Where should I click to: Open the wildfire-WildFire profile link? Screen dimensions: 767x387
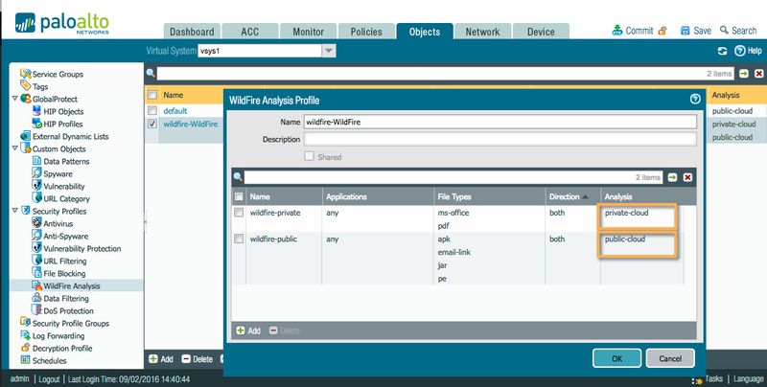[191, 125]
